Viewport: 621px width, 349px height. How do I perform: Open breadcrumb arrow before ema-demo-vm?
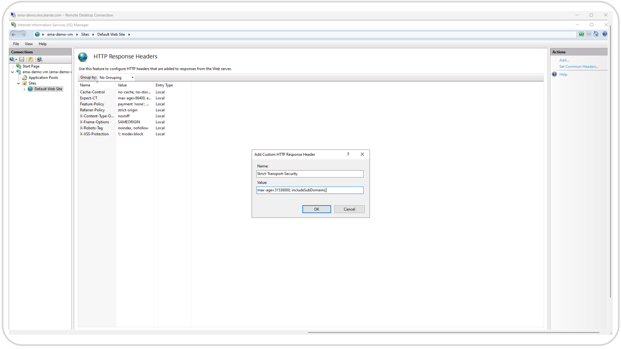coord(43,35)
